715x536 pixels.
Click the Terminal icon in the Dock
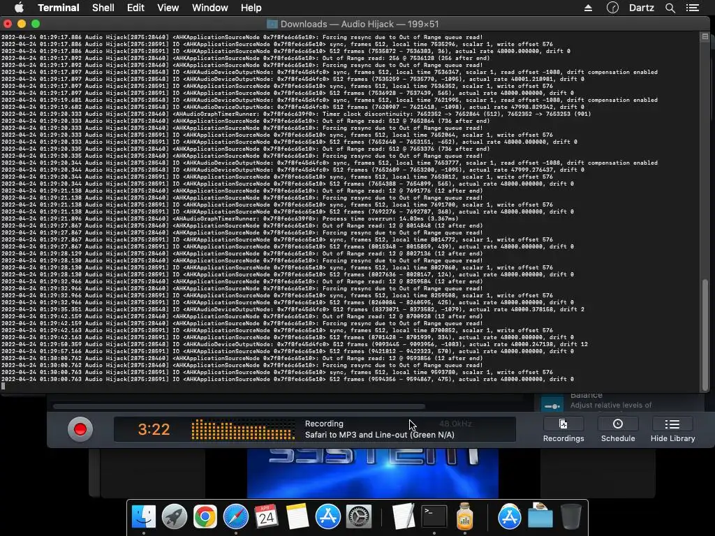434,517
